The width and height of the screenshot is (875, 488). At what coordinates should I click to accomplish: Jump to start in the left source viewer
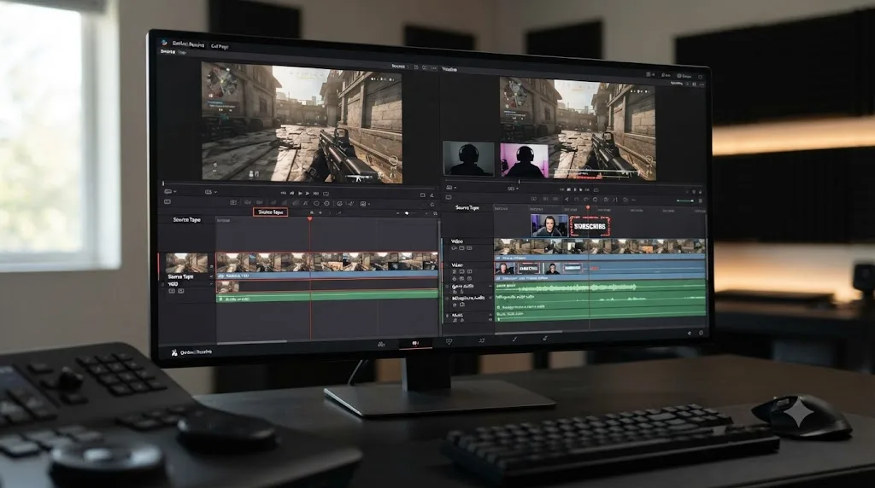pyautogui.click(x=284, y=194)
